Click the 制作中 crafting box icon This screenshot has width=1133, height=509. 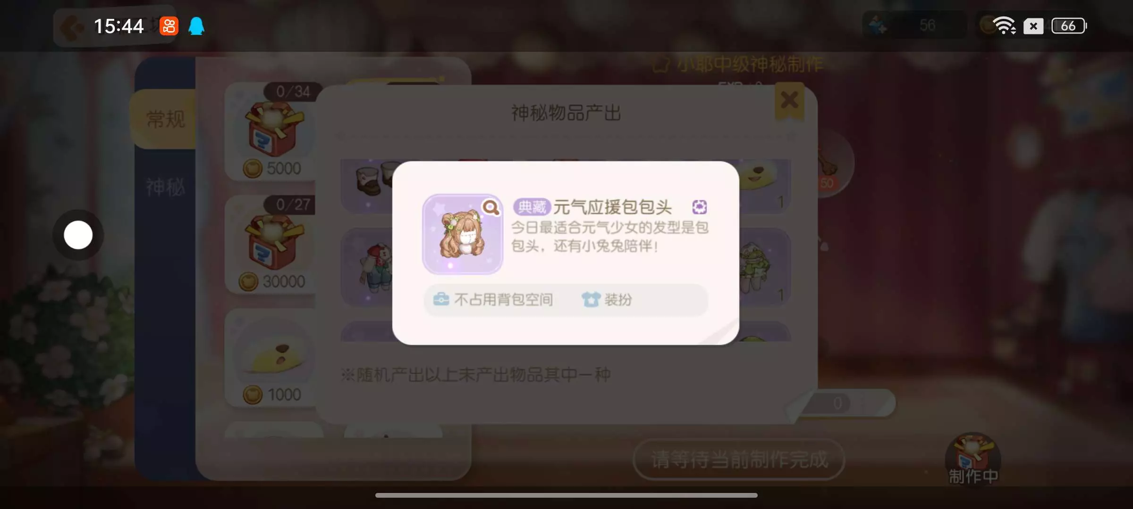point(973,458)
